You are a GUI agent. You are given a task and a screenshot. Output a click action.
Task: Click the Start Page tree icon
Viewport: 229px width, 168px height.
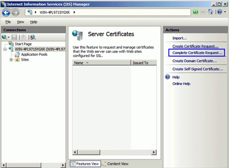[x=11, y=44]
